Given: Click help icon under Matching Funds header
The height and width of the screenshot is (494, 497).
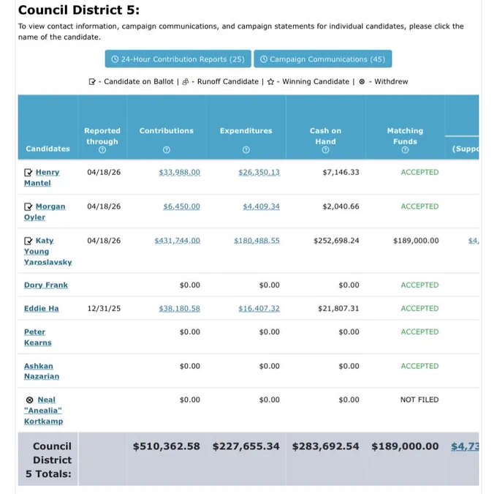Looking at the screenshot, I should coord(405,150).
